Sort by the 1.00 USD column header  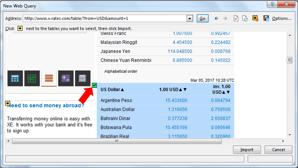point(173,90)
